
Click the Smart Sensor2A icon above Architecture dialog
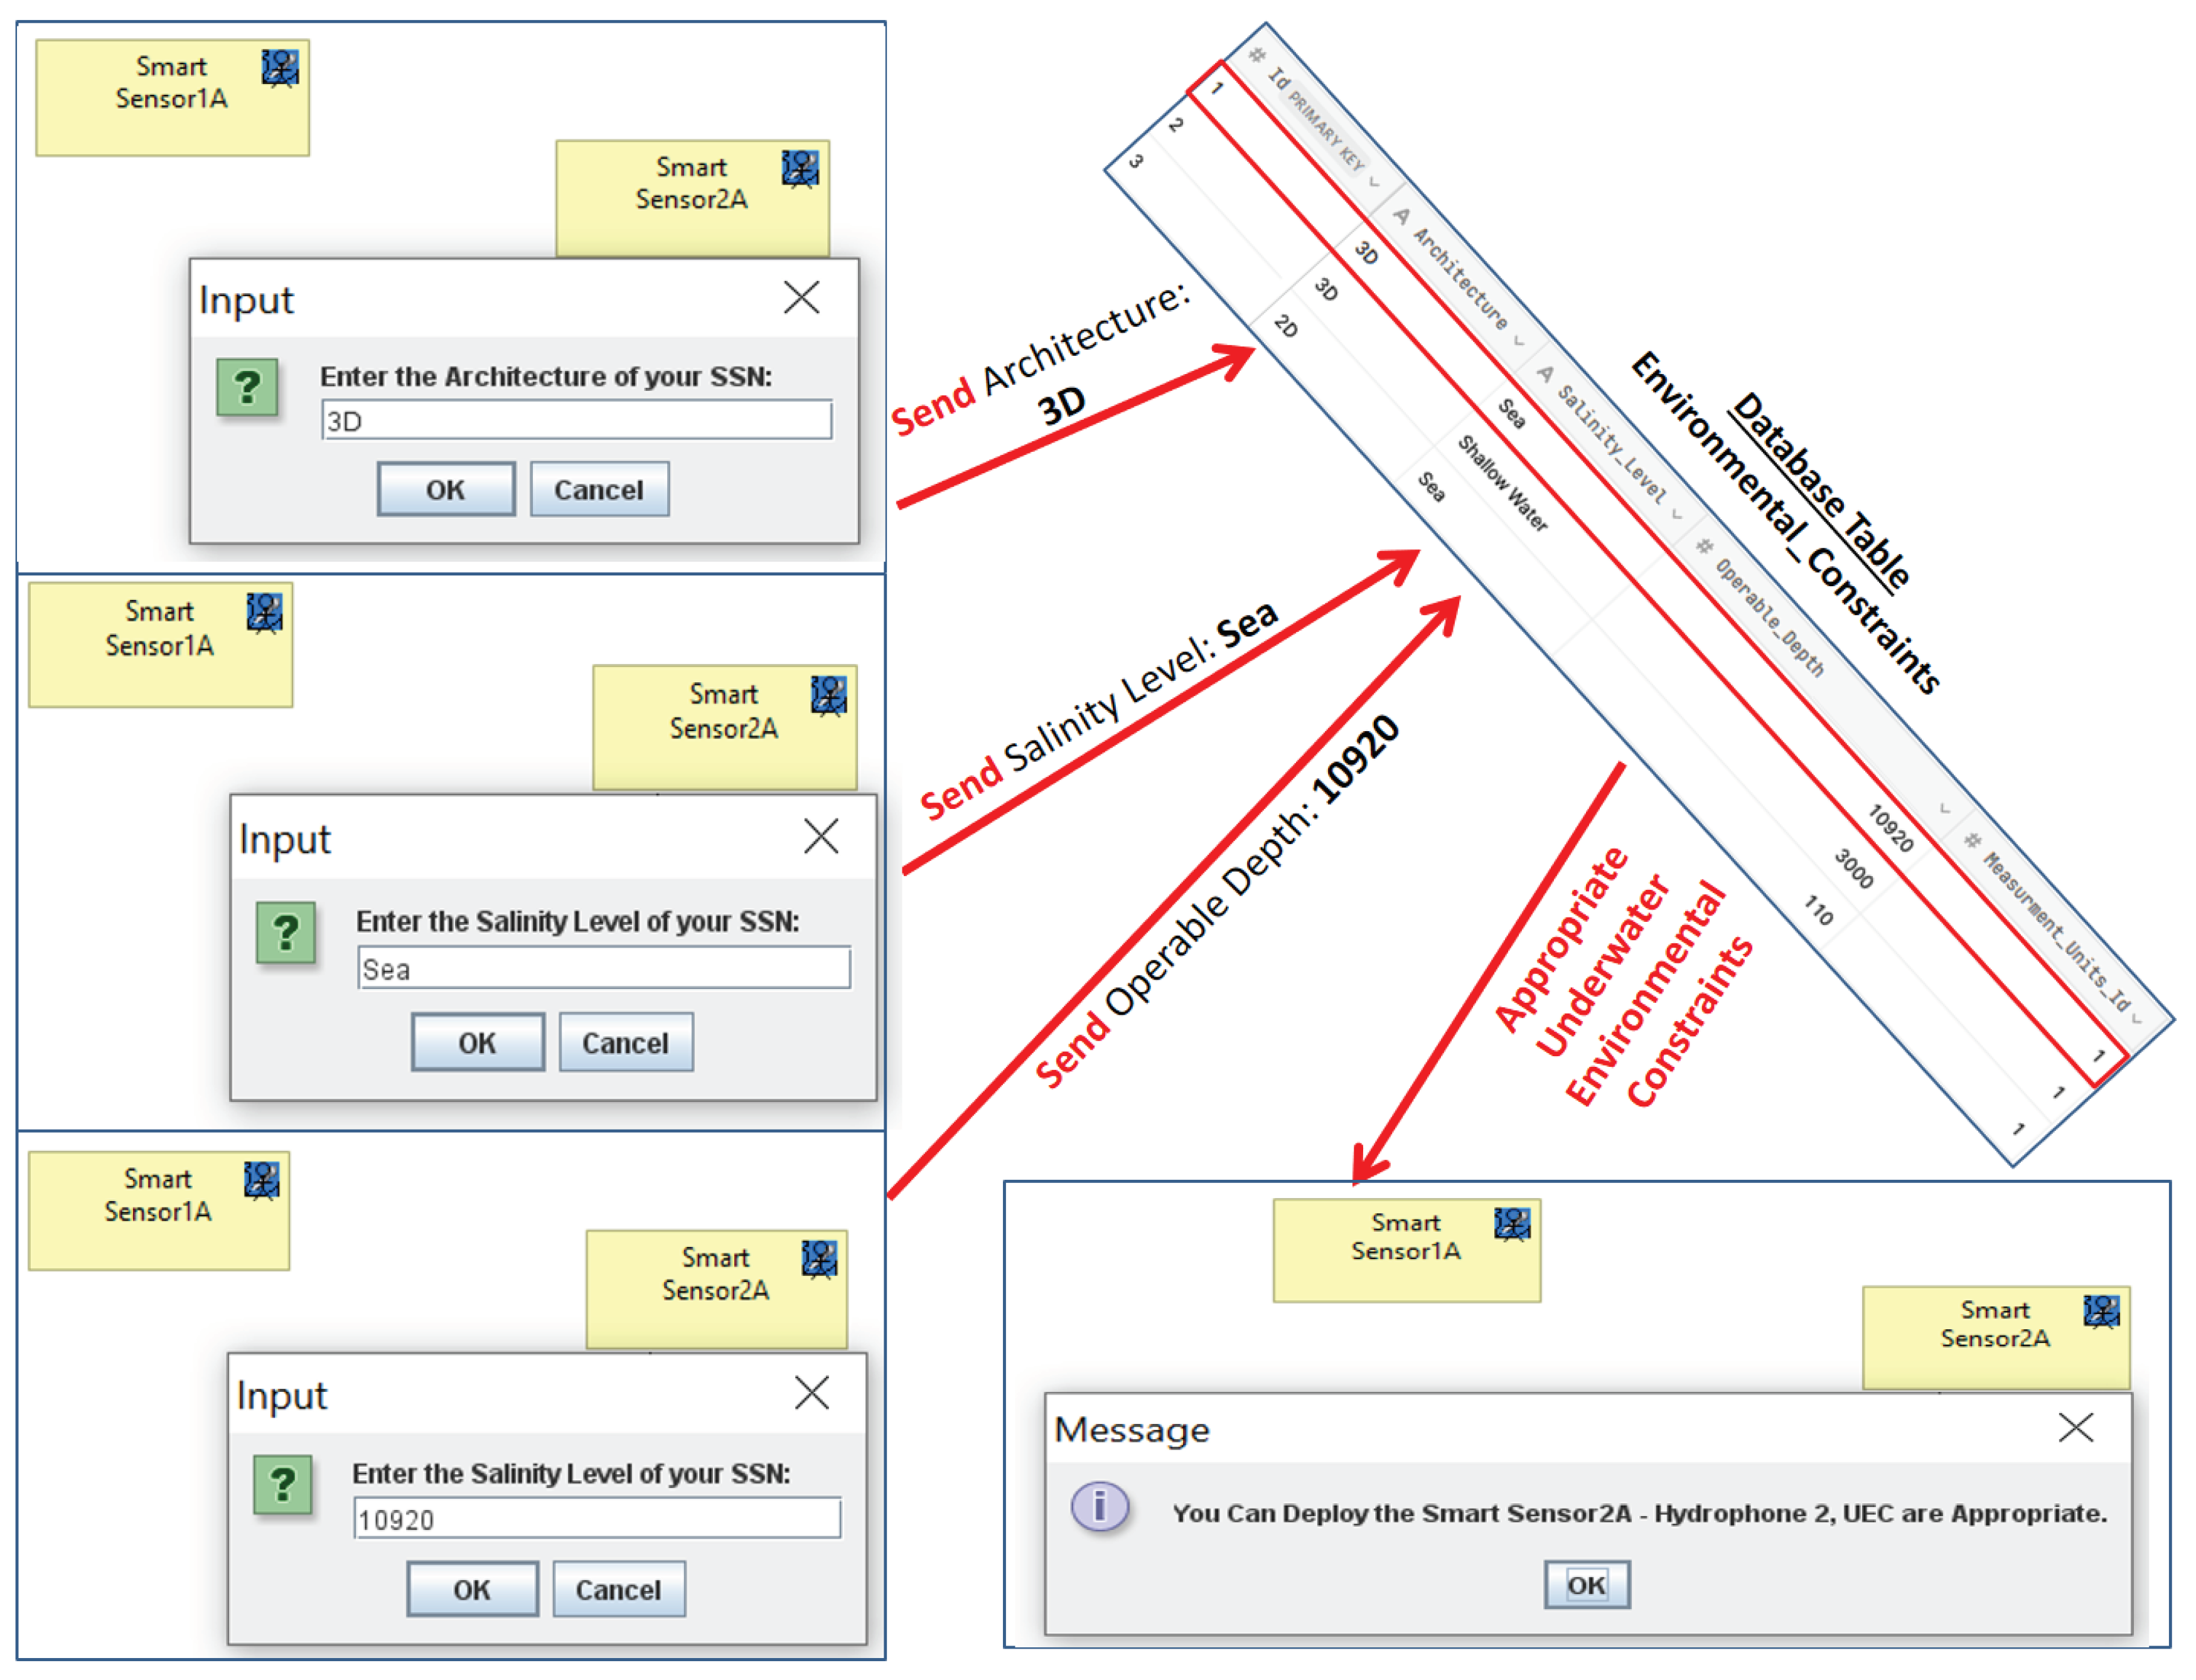(x=801, y=168)
